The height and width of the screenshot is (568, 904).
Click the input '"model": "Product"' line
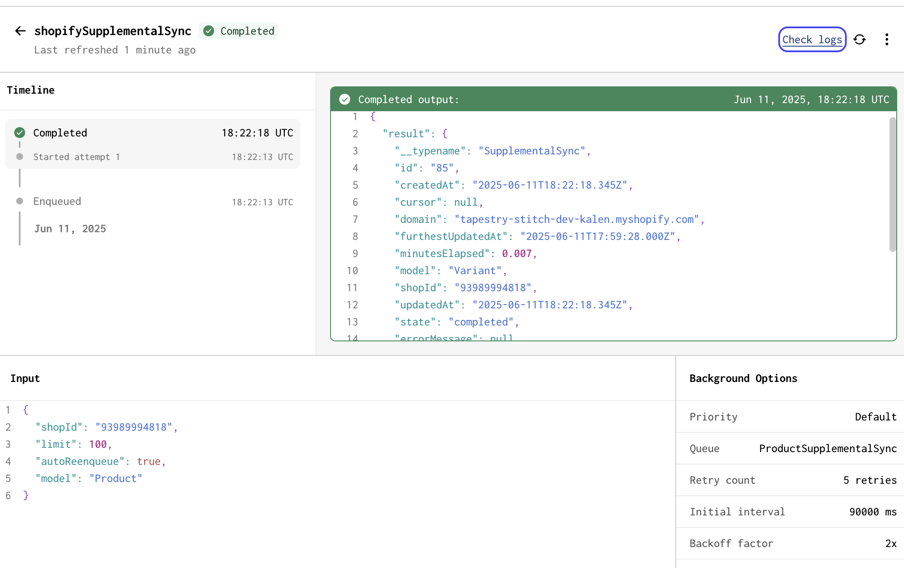(x=89, y=479)
